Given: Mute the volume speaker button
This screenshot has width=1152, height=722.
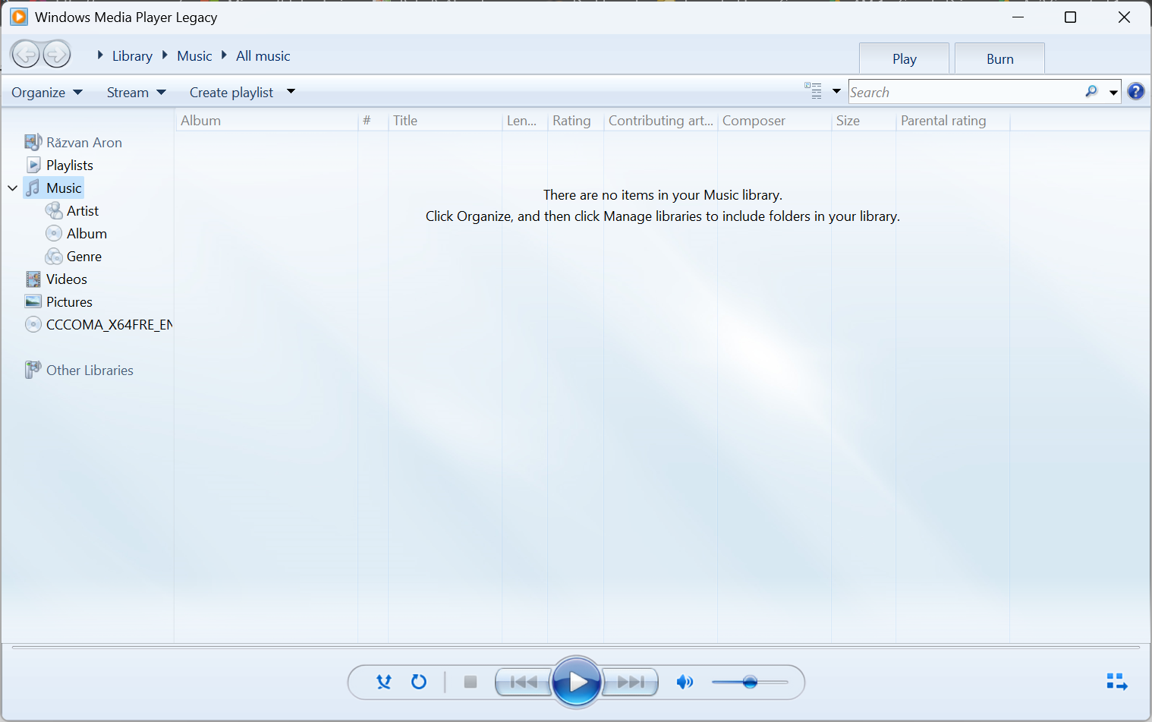Looking at the screenshot, I should tap(685, 682).
